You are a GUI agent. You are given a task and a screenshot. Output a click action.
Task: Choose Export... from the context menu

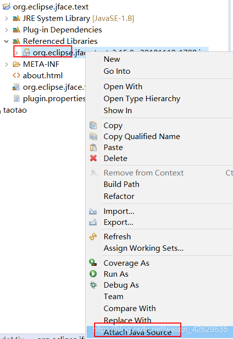pos(118,222)
